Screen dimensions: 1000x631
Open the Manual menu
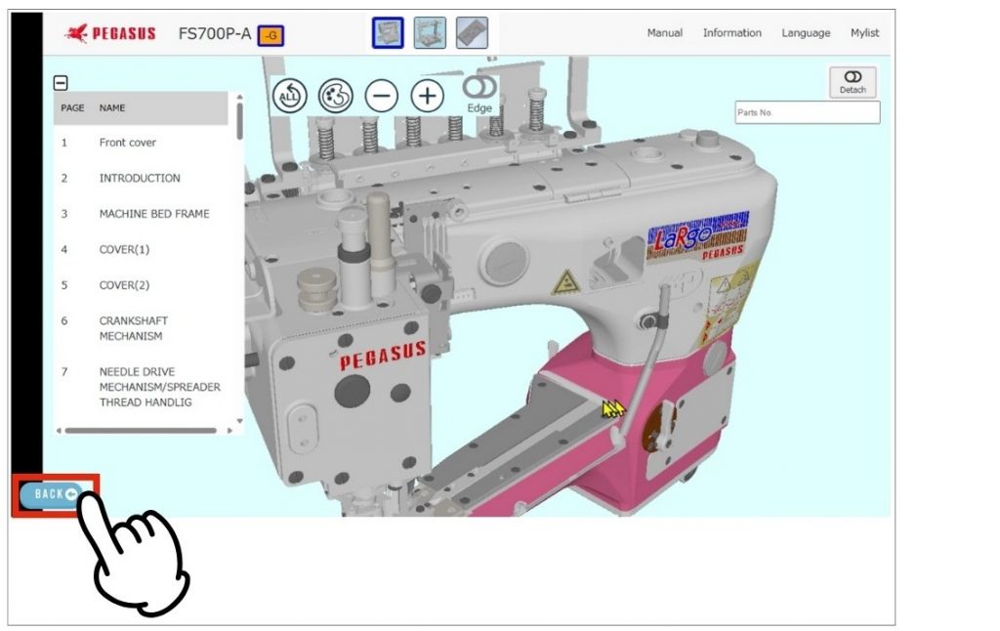pyautogui.click(x=665, y=33)
